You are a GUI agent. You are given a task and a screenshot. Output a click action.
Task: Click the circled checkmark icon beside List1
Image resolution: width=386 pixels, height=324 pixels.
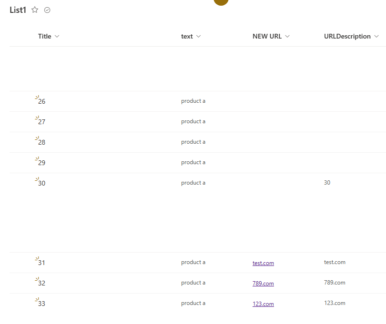tap(47, 10)
